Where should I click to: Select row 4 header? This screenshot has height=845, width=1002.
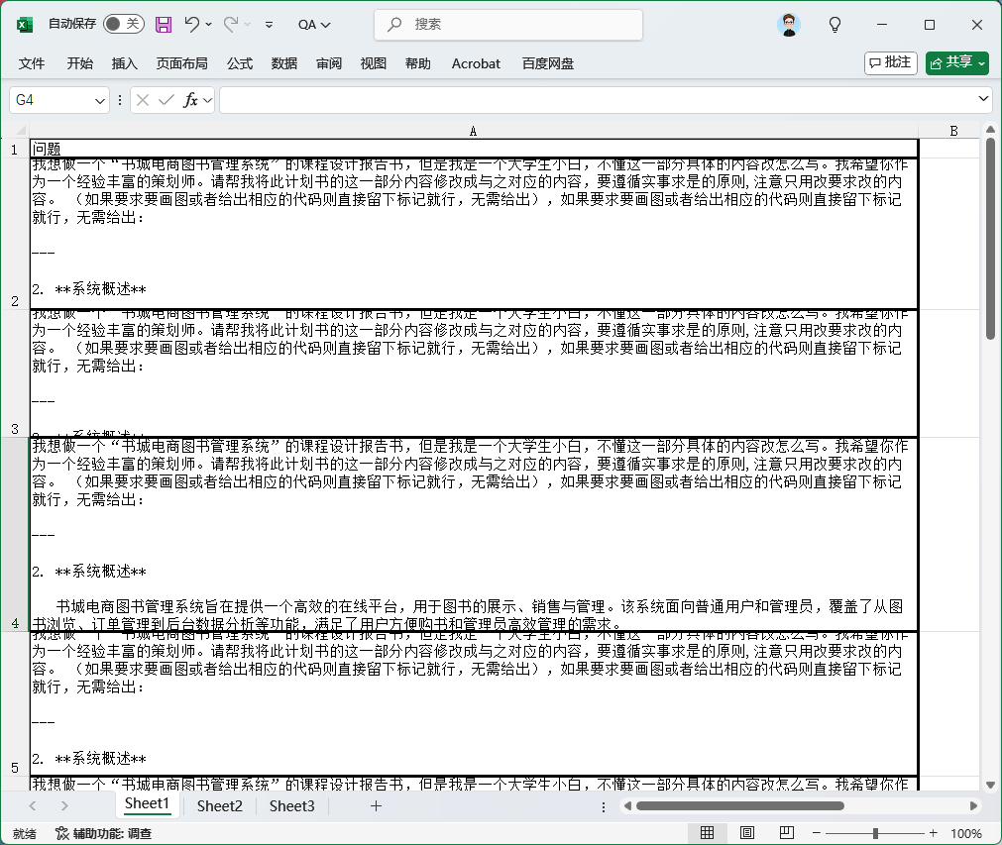click(14, 535)
